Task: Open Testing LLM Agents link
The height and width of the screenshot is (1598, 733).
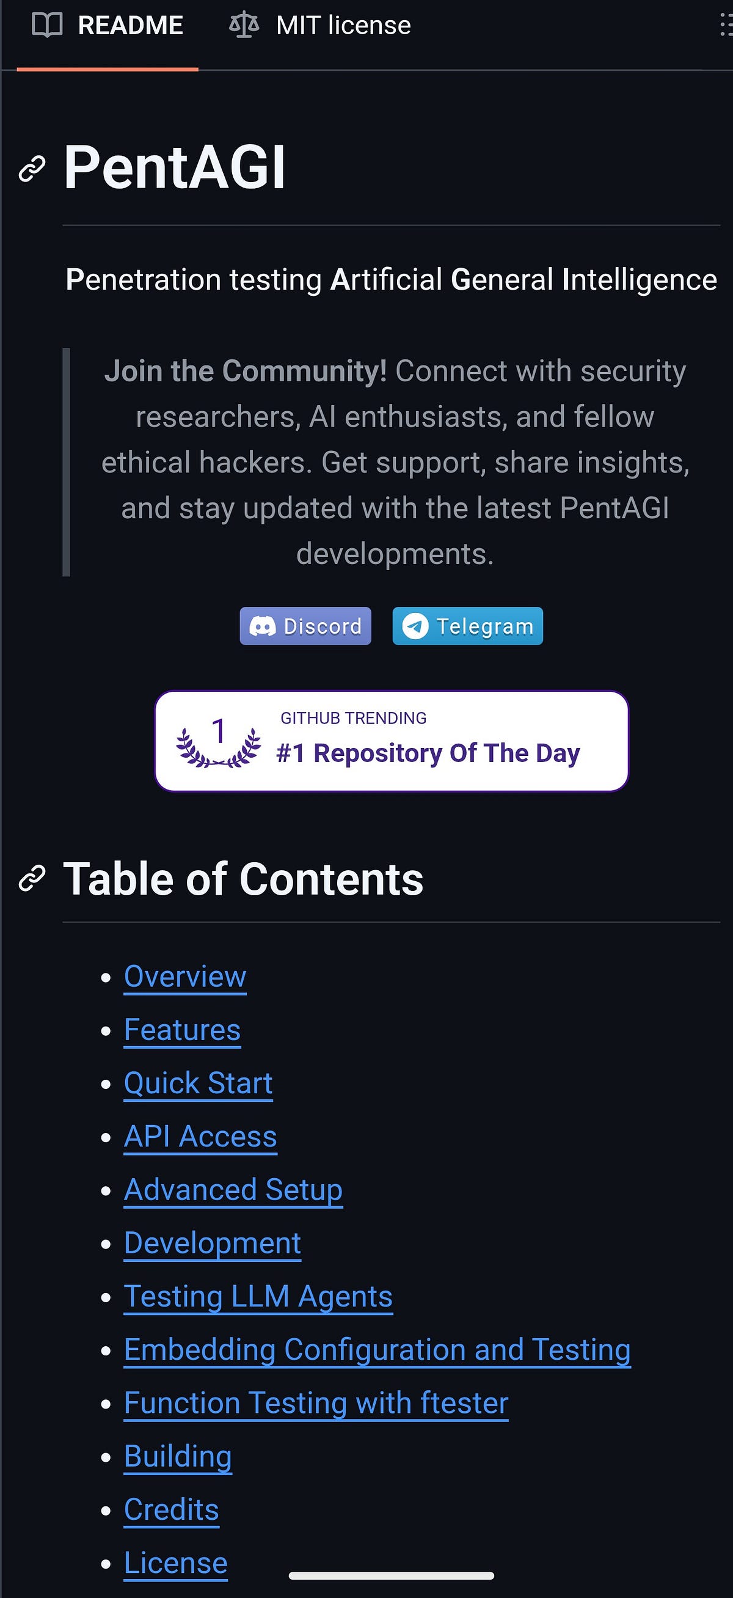Action: (258, 1297)
